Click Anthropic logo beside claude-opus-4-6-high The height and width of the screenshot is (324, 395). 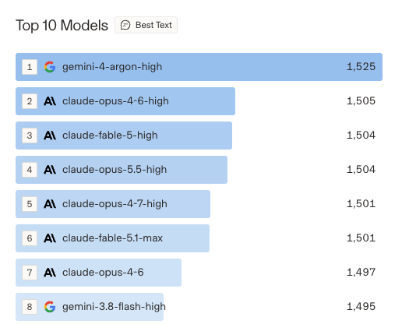coord(50,101)
